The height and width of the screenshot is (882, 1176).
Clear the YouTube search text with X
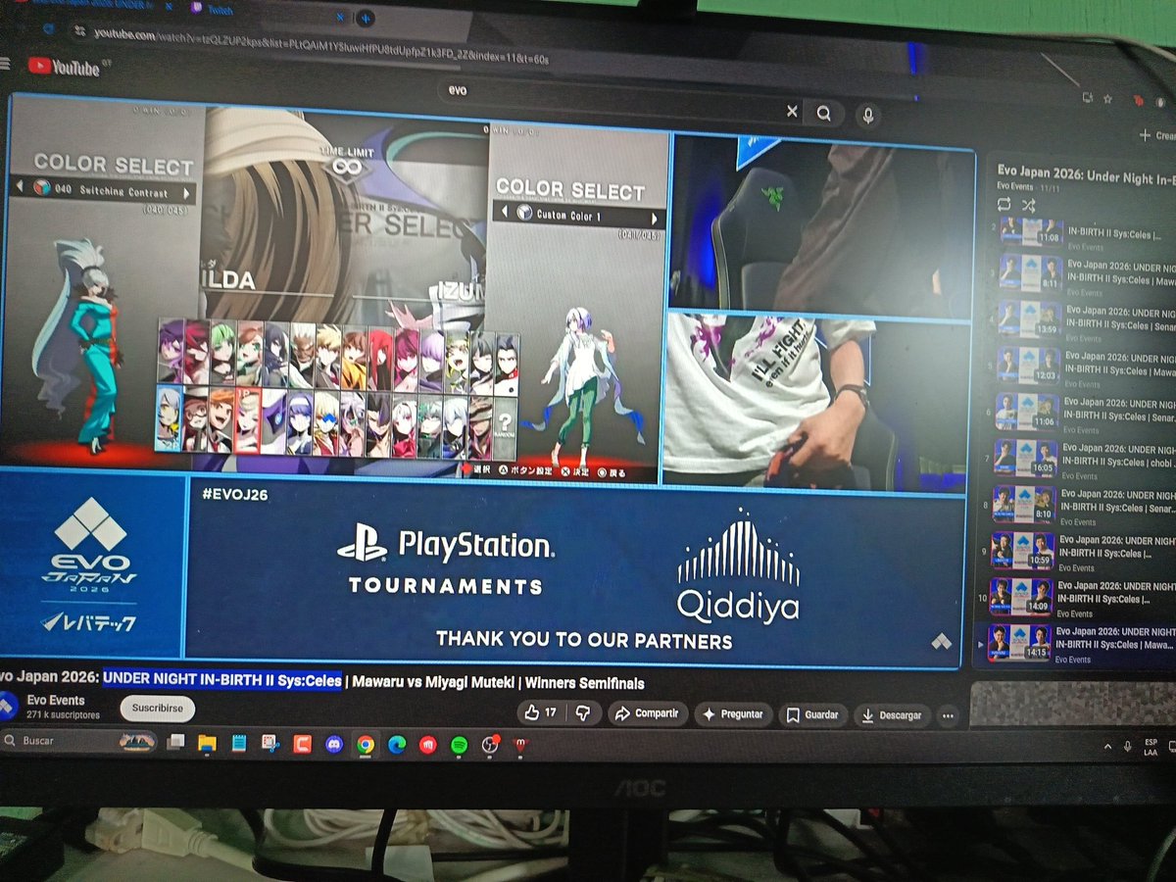tap(792, 112)
